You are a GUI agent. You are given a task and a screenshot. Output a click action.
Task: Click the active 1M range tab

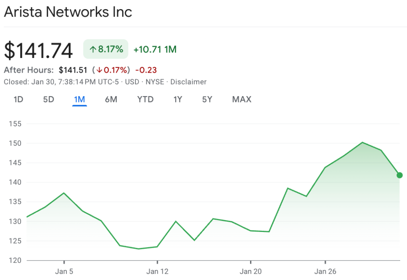(x=79, y=99)
